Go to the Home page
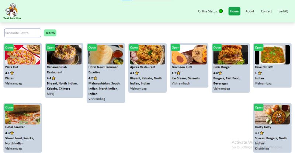The image size is (295, 165). pyautogui.click(x=234, y=11)
